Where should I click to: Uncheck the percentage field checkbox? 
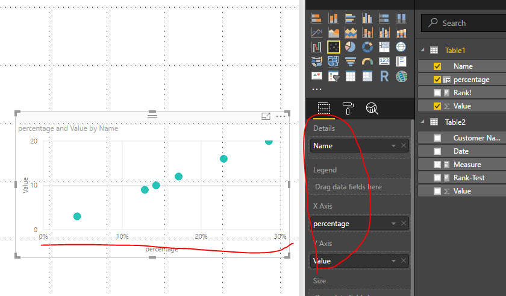[437, 80]
